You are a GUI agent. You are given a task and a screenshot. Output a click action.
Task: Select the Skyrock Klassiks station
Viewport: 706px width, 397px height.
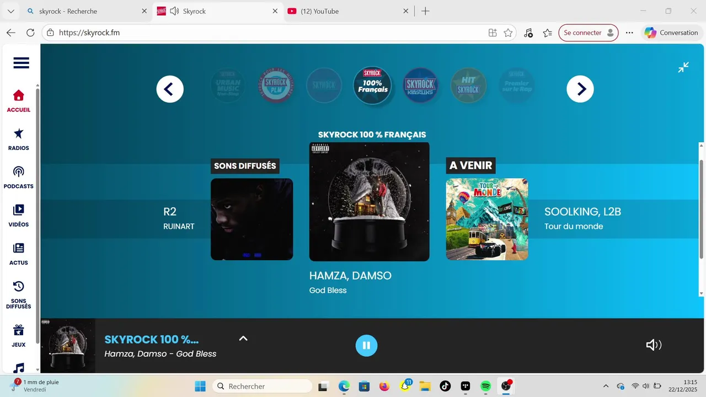pos(420,85)
